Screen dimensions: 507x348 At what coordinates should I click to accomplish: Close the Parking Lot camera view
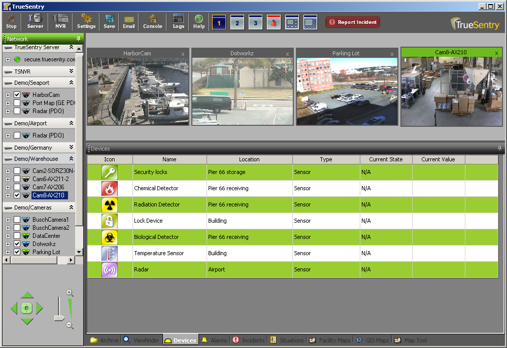(392, 54)
